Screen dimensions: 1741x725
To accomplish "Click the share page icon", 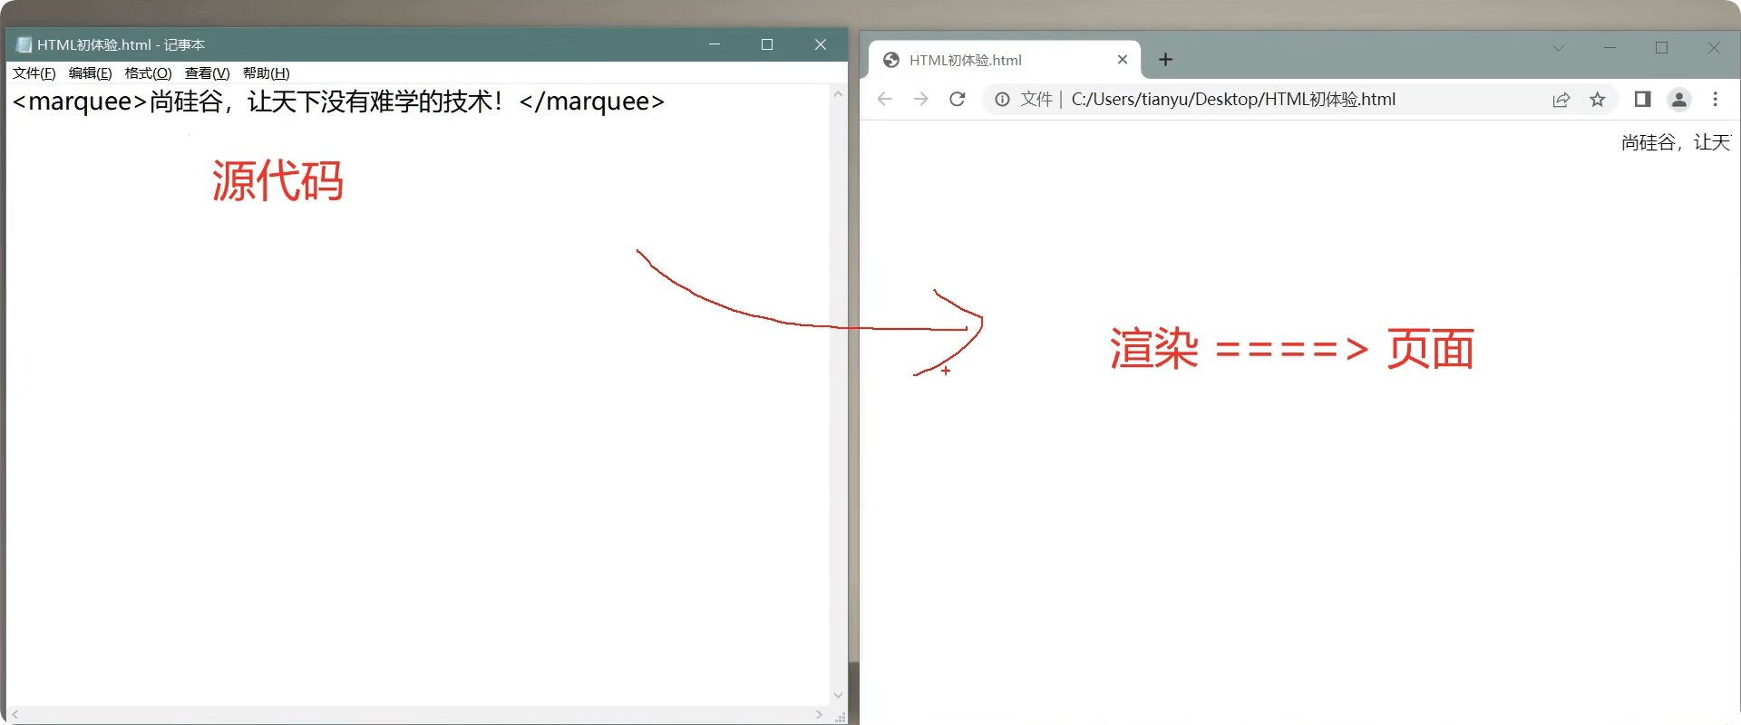I will click(1561, 100).
